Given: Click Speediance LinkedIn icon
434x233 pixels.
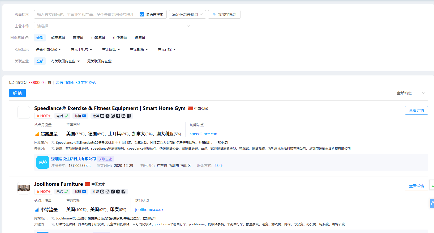Looking at the screenshot, I should (123, 116).
